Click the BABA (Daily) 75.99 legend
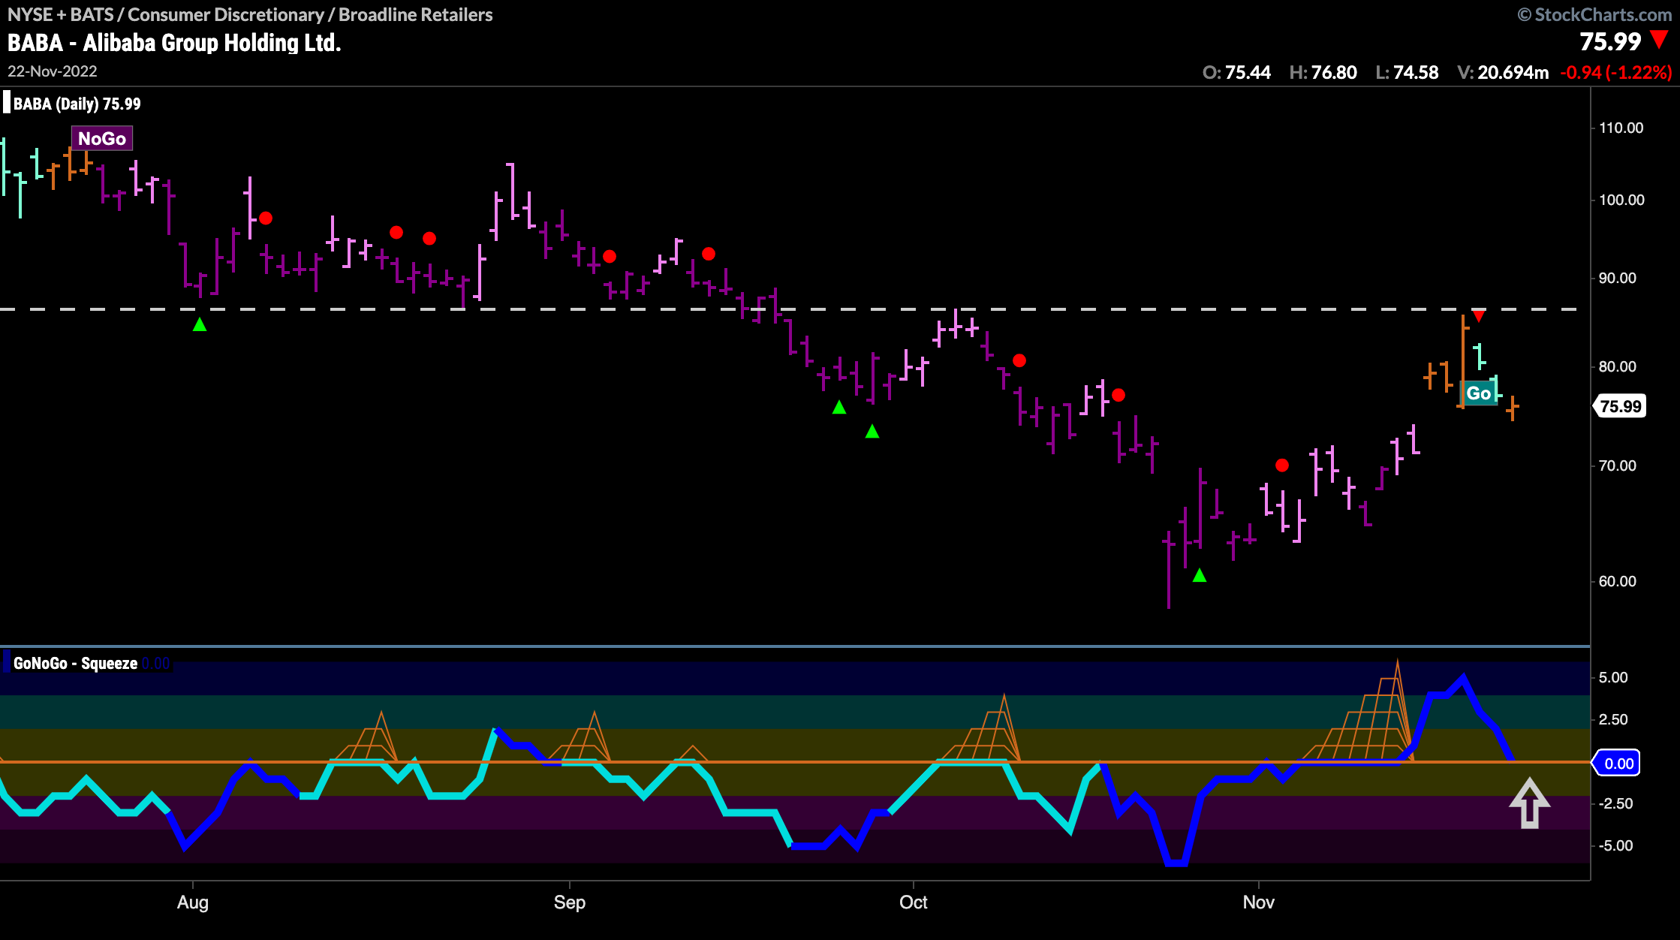Image resolution: width=1680 pixels, height=940 pixels. click(77, 104)
